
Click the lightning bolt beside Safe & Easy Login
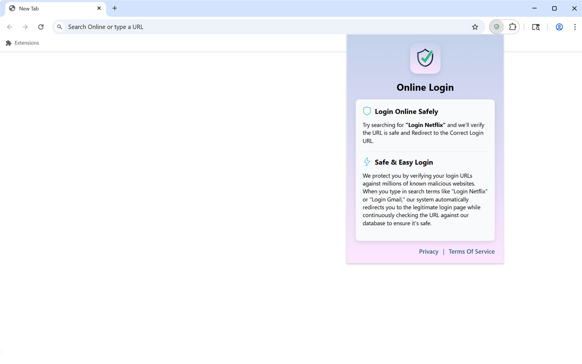click(x=367, y=162)
